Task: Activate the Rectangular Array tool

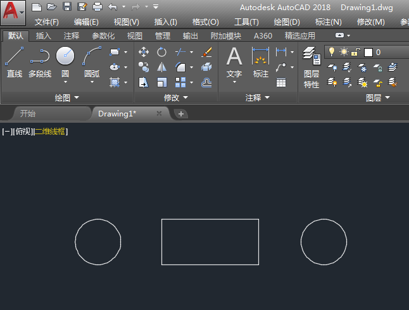Action: tap(180, 82)
